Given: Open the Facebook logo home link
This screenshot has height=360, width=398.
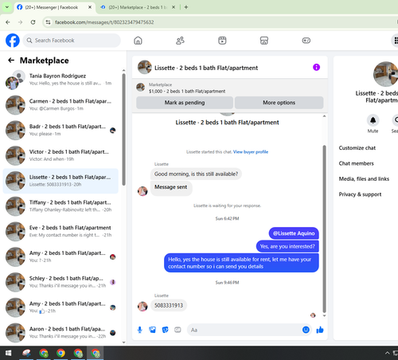Looking at the screenshot, I should (x=13, y=41).
